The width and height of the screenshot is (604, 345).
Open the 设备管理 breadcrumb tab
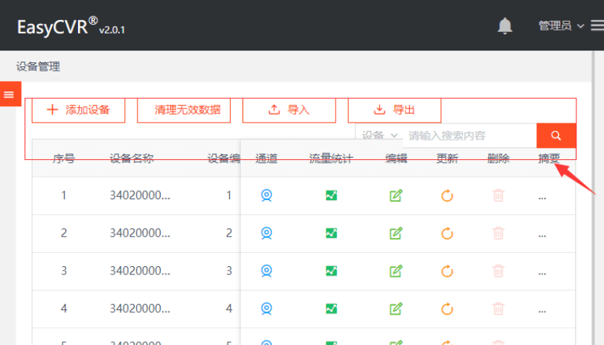pos(38,67)
